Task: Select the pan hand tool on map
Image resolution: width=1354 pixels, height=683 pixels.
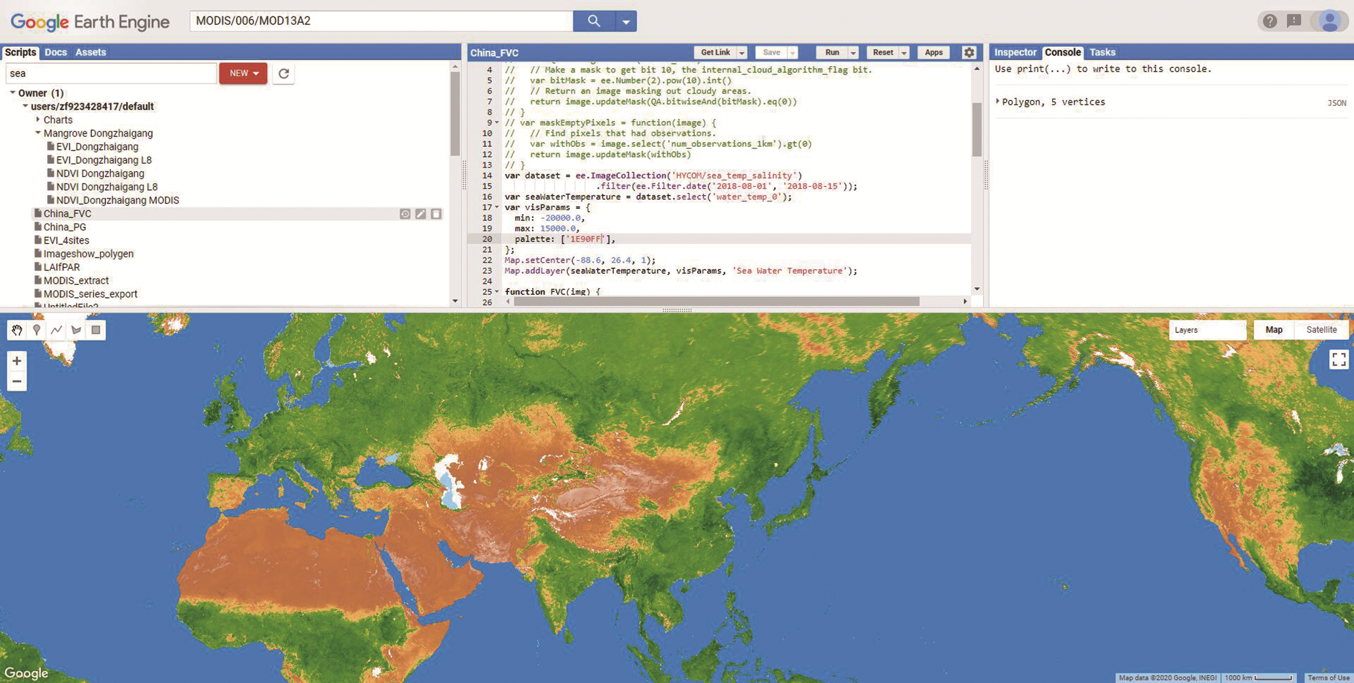Action: click(x=17, y=330)
